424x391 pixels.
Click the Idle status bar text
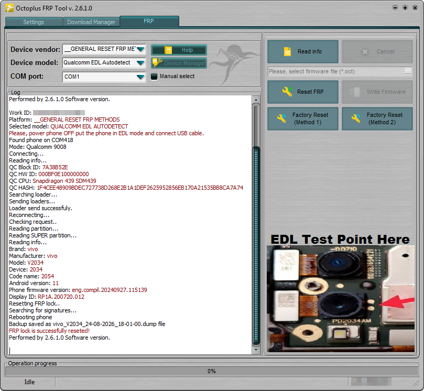[29, 382]
